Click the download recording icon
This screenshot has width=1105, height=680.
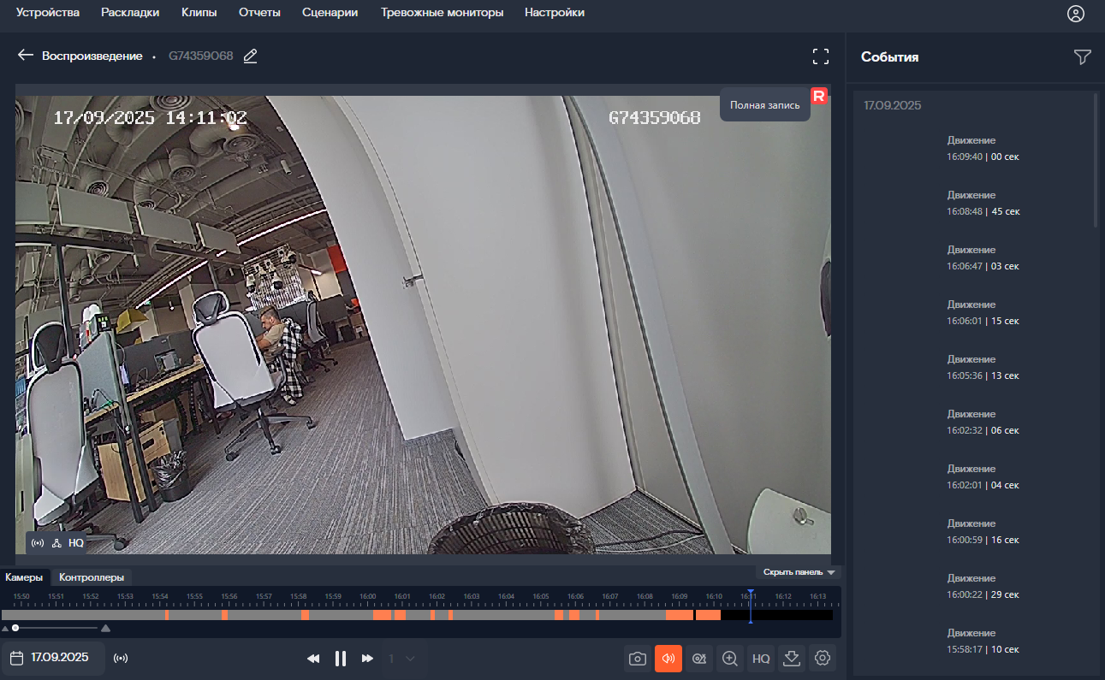[x=792, y=659]
